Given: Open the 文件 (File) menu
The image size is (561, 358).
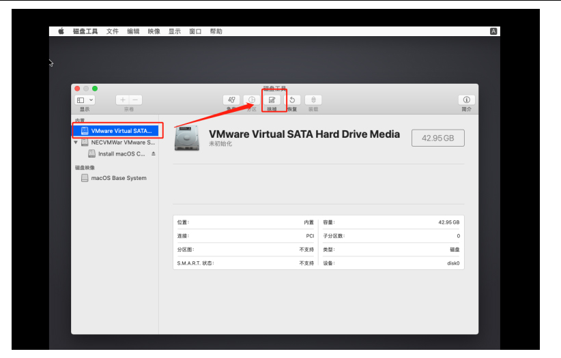Looking at the screenshot, I should 113,31.
